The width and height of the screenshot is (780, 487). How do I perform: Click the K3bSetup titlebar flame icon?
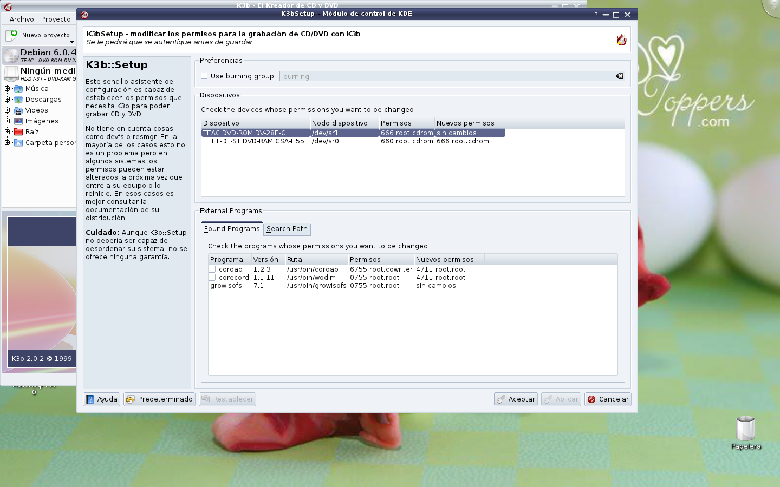(84, 15)
